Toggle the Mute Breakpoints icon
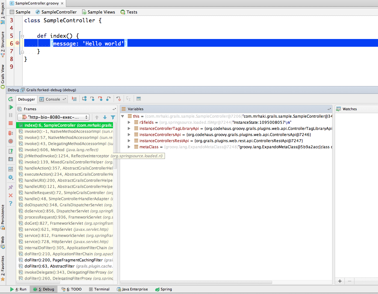 [x=11, y=141]
